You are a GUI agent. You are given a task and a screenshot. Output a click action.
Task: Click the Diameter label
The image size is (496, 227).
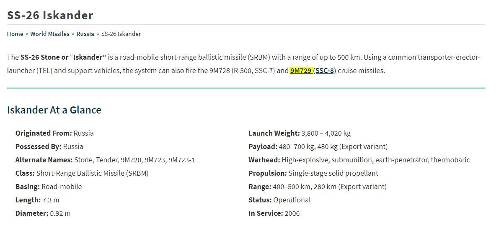[32, 213]
